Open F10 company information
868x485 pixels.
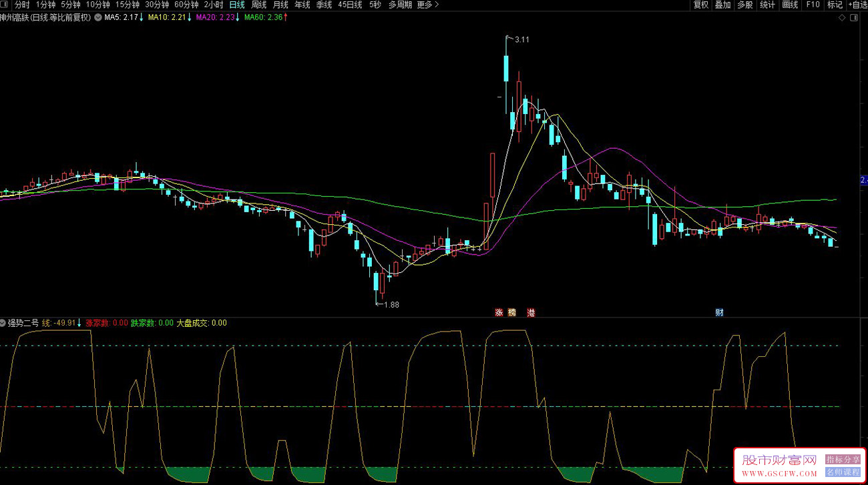pyautogui.click(x=813, y=5)
